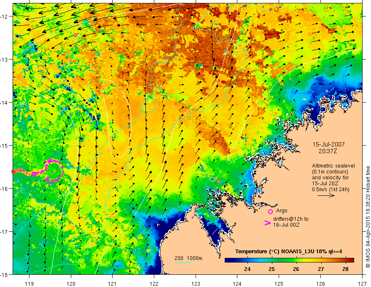Click the color bar value 26

click(296, 269)
